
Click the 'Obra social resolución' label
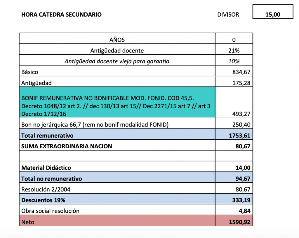click(50, 211)
